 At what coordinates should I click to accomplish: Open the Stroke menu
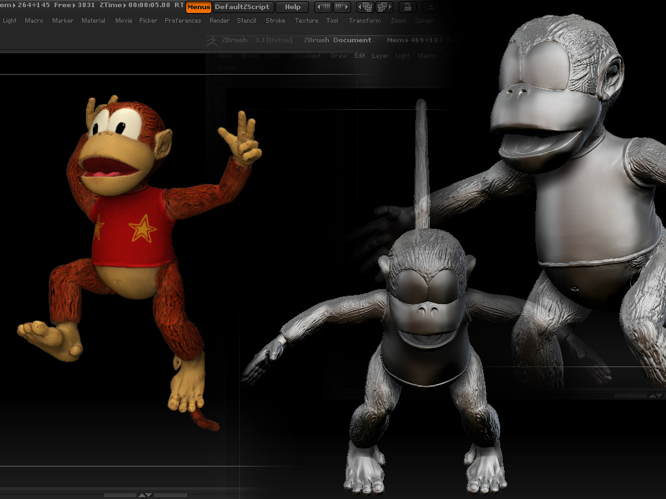pyautogui.click(x=275, y=20)
